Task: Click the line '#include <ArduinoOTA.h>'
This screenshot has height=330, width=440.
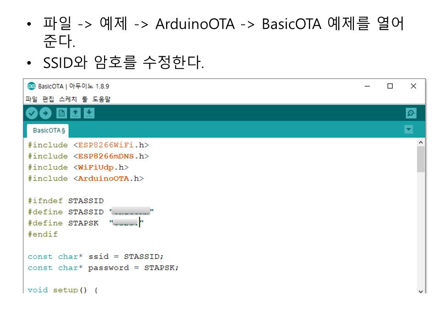Action: [x=86, y=179]
